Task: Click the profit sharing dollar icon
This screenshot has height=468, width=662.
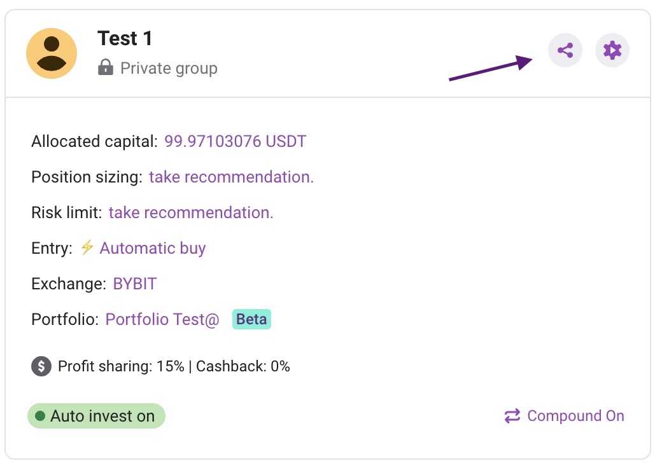Action: point(41,366)
